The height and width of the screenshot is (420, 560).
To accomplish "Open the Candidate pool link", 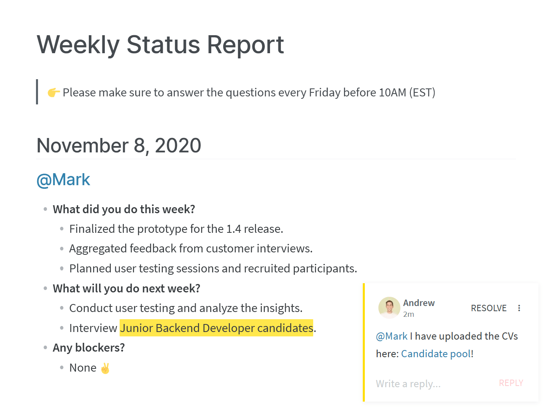I will (x=436, y=354).
